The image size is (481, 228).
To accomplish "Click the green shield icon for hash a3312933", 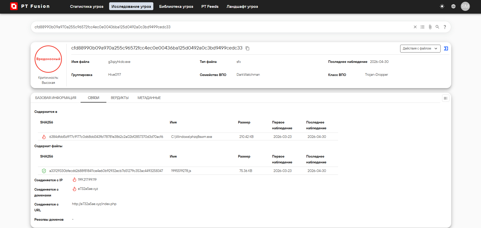I will pos(44,171).
